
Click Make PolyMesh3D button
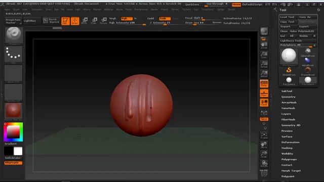tap(303, 31)
